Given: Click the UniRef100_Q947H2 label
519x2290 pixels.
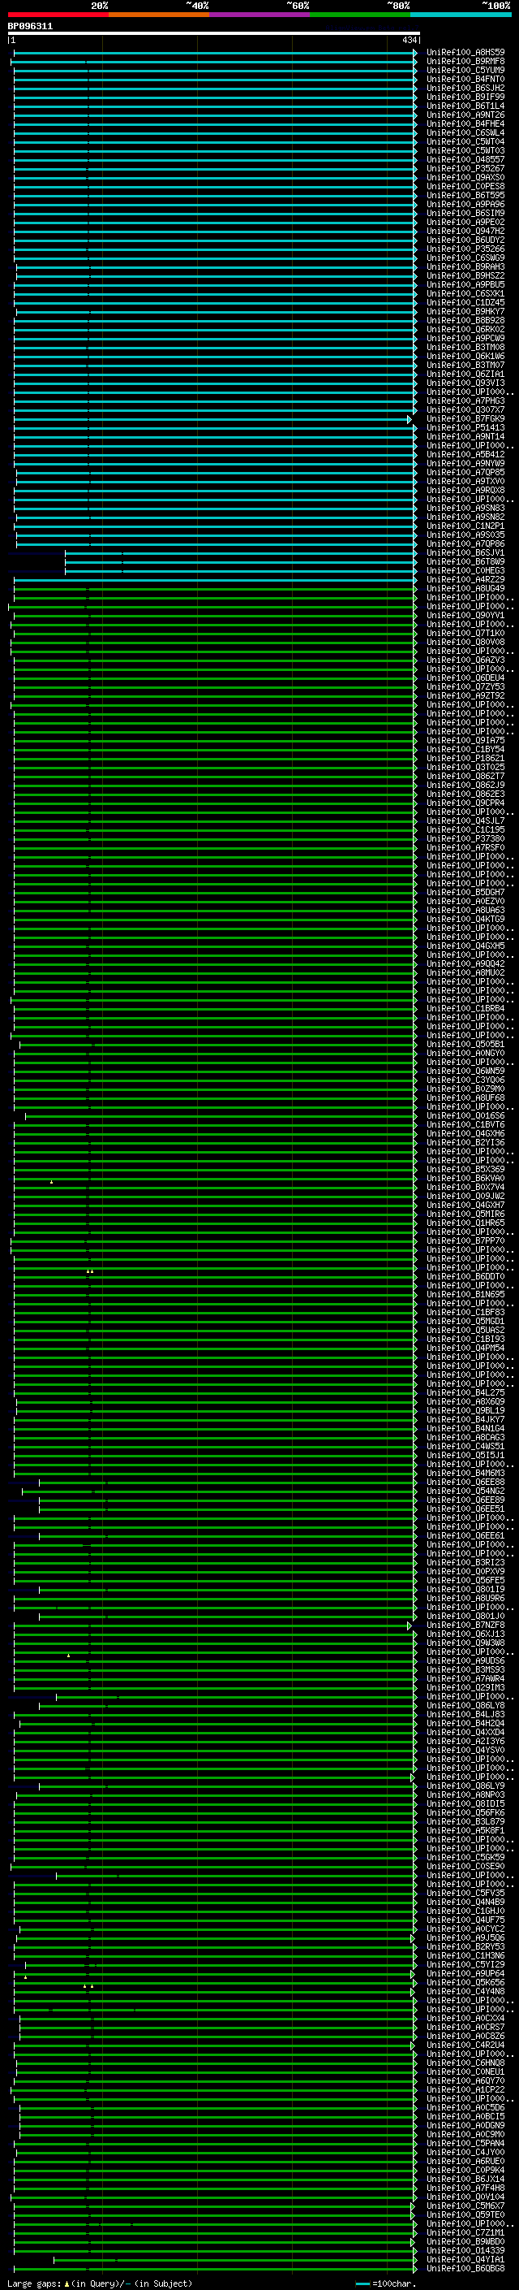Looking at the screenshot, I should tap(465, 232).
